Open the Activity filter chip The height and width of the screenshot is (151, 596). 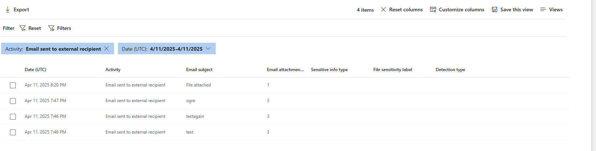(x=53, y=49)
